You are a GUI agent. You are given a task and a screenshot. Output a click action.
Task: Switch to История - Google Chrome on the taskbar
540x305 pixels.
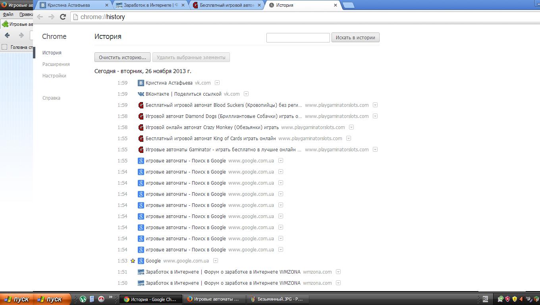(x=150, y=299)
